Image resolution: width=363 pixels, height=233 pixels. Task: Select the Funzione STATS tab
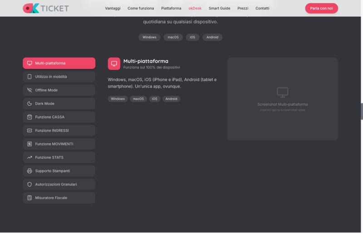(59, 157)
